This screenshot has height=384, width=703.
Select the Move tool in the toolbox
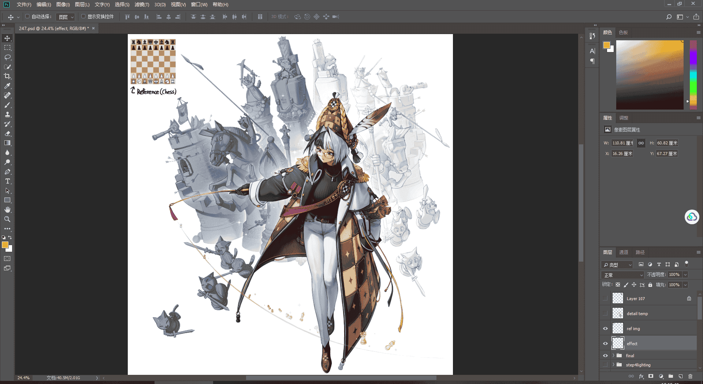click(7, 38)
